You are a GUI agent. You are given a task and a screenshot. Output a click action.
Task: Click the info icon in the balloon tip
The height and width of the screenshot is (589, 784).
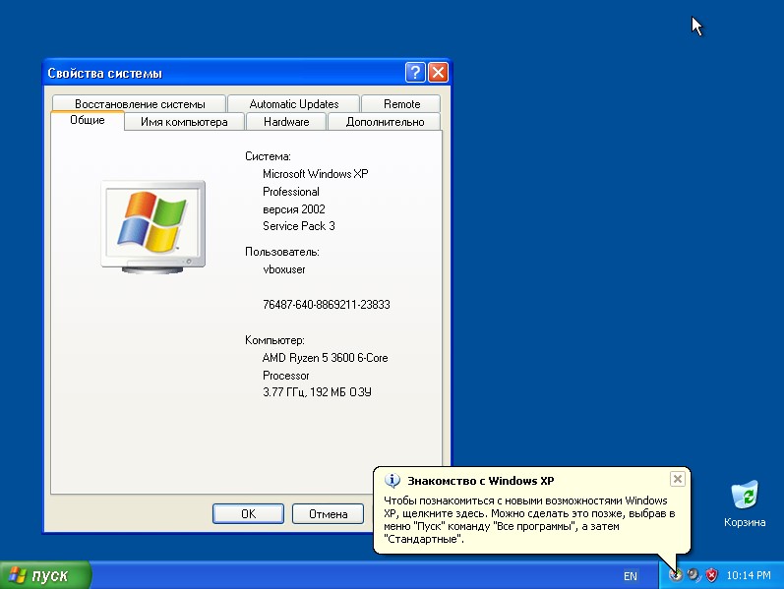[x=392, y=481]
